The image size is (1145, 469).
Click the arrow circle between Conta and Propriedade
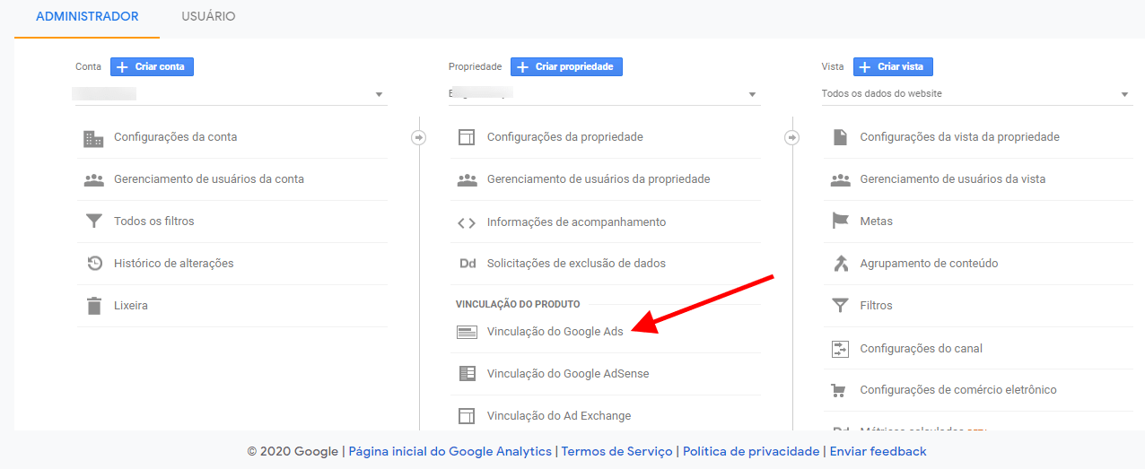click(419, 137)
